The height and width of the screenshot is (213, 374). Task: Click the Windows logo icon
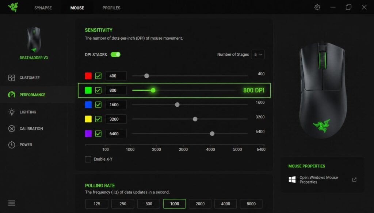(292, 180)
